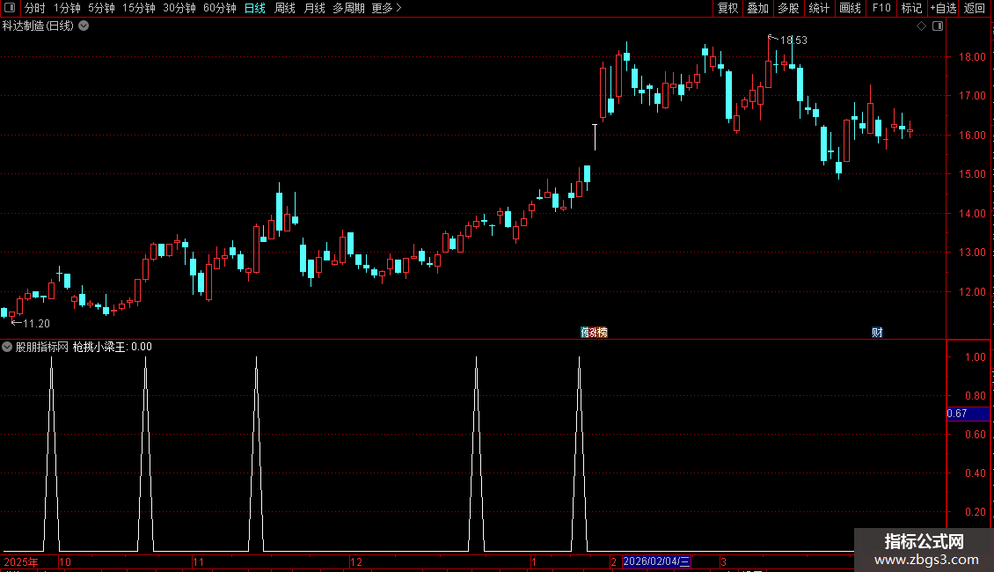The height and width of the screenshot is (572, 994).
Task: Select the 15分钟 period tab
Action: coord(139,8)
